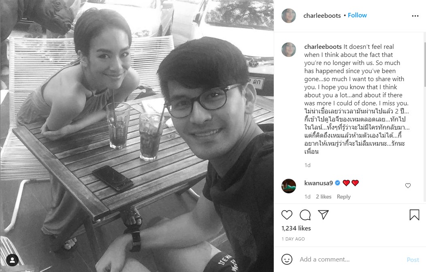Like kwanusa9's comment with small heart

pos(408,186)
